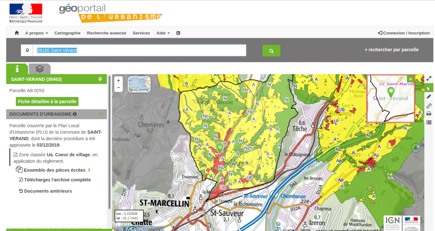
Task: Click the French government logo on map corner
Action: (411, 223)
